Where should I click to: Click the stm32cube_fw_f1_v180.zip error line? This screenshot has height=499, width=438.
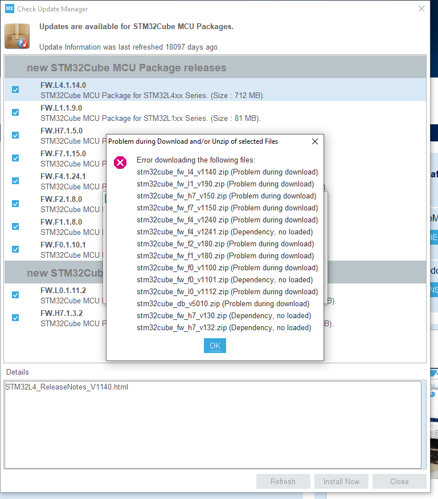226,256
